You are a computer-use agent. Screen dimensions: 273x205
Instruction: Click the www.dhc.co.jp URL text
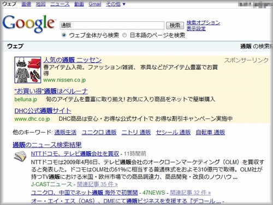click(32, 119)
